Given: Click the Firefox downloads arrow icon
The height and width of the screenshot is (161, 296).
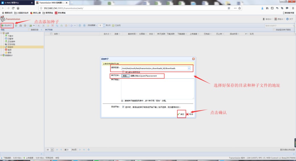Looking at the screenshot, I should tap(262, 8).
